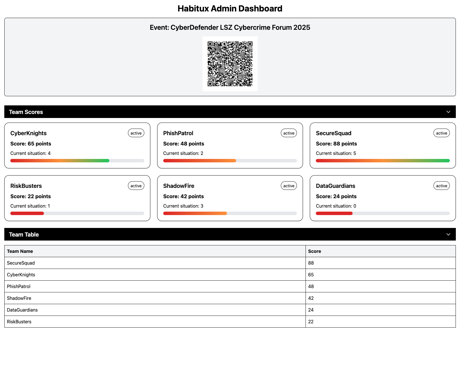Click CyberKnights progress bar

(77, 161)
